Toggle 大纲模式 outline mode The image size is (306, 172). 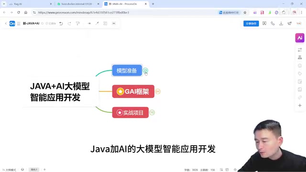coord(9,170)
